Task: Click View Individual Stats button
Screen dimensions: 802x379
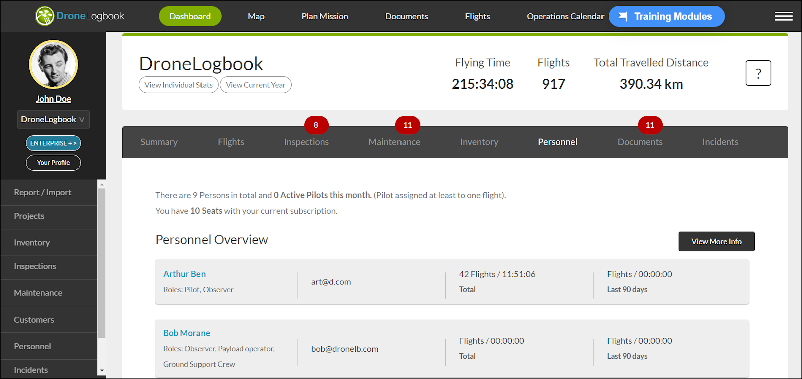Action: [178, 85]
